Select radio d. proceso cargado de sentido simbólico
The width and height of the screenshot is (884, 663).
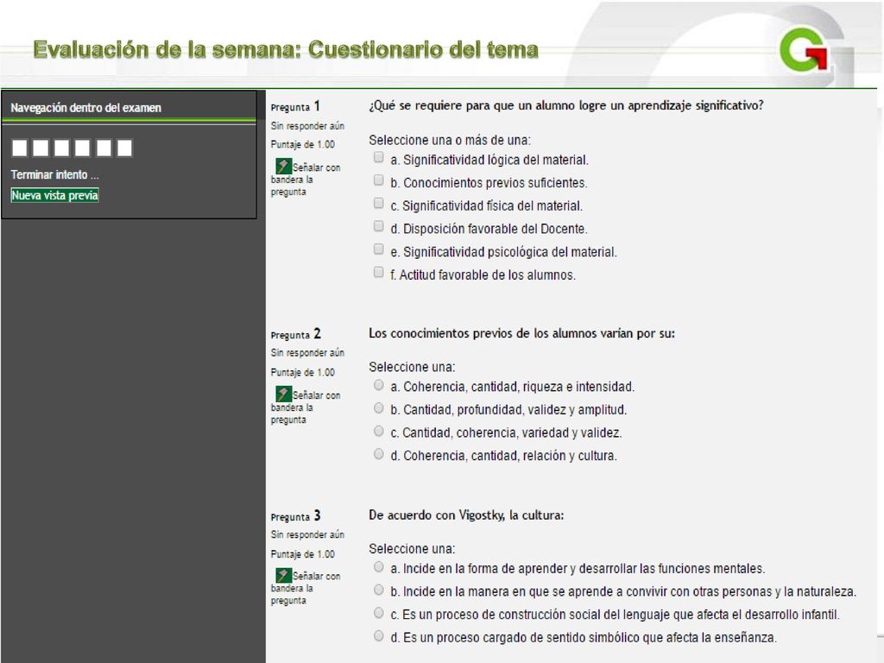pyautogui.click(x=379, y=636)
